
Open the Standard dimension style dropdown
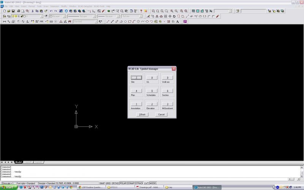(x=96, y=22)
